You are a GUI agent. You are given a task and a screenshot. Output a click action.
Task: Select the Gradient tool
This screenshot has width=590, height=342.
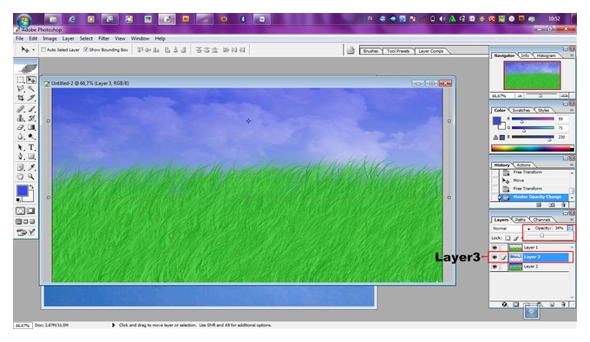coord(31,127)
